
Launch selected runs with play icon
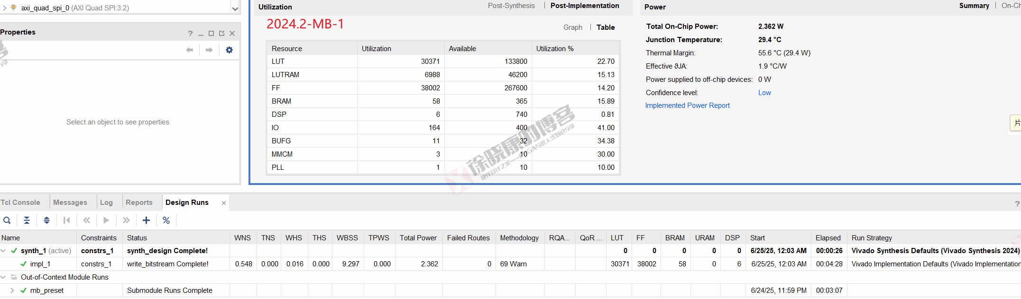(x=106, y=220)
